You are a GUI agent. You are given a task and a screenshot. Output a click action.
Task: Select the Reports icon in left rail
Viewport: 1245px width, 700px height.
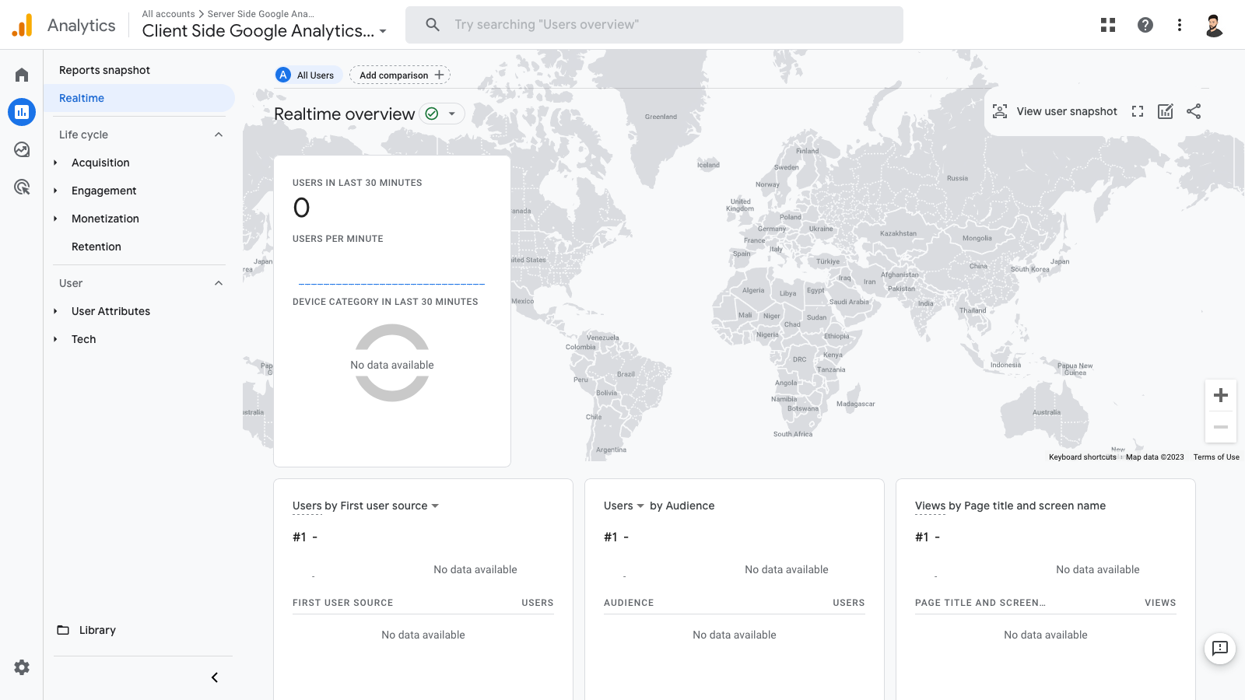point(22,112)
